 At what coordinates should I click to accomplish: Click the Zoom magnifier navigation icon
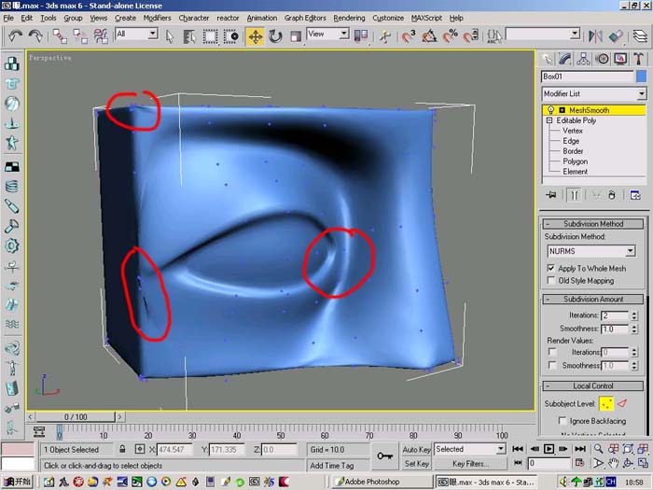coord(599,449)
